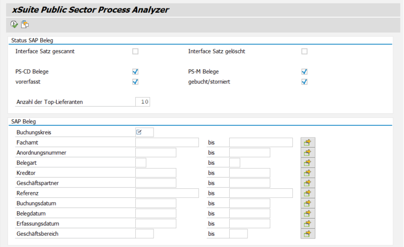This screenshot has width=404, height=247.
Task: Click the xSuite Public Sector Process Analyzer title
Action: (x=91, y=10)
